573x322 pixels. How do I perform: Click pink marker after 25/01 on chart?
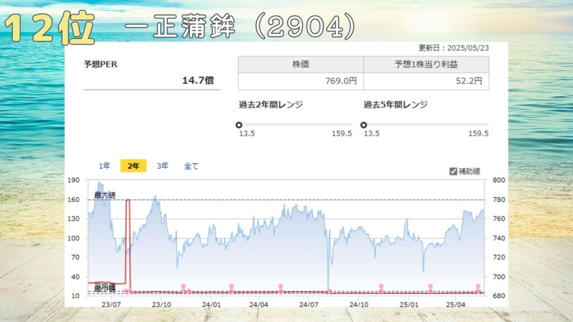pos(430,287)
